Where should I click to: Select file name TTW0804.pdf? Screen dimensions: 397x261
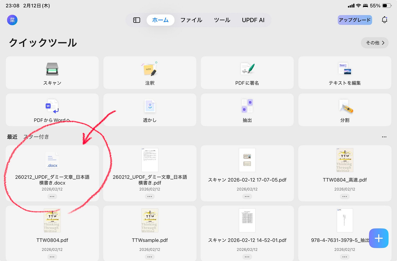(52, 240)
